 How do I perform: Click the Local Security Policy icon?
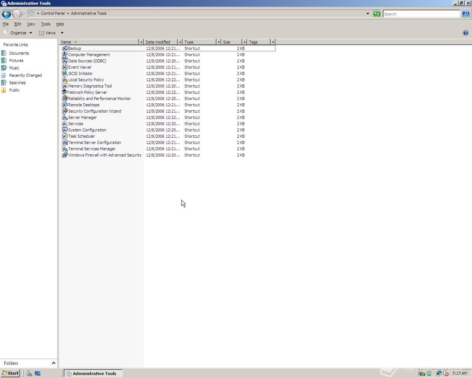pos(65,80)
